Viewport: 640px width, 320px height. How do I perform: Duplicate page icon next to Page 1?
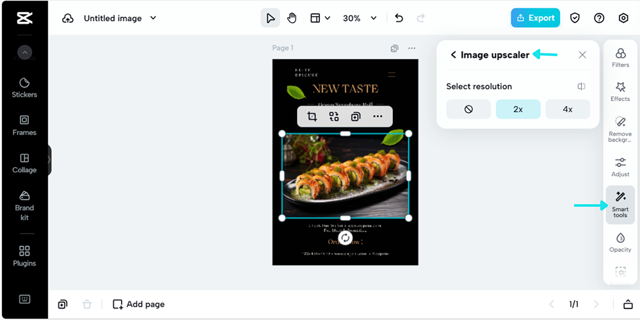(394, 48)
